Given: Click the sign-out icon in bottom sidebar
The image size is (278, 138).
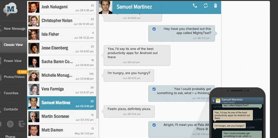Looking at the screenshot, I should [x=22, y=124].
